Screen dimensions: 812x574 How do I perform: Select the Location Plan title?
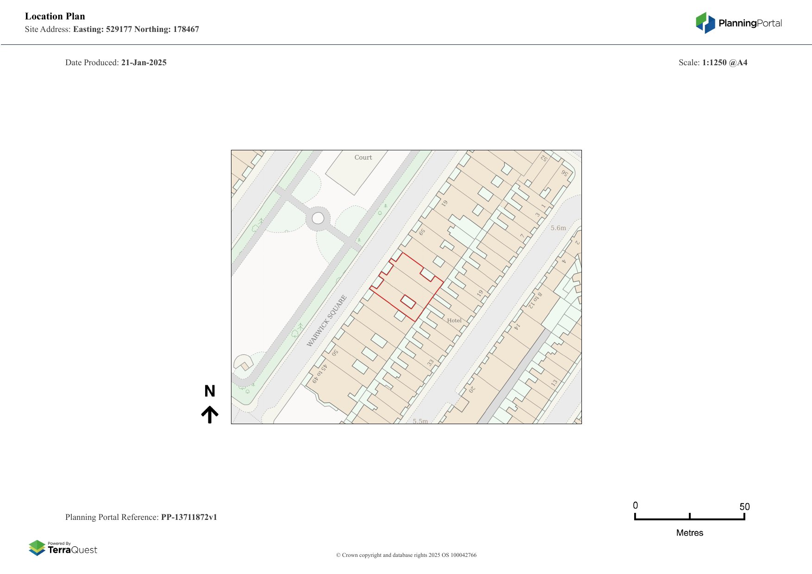[x=55, y=16]
